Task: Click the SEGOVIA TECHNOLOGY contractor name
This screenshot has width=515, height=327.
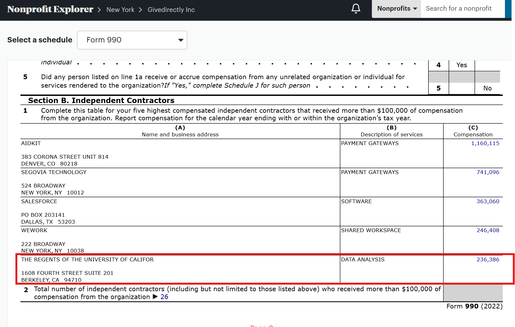Action: click(54, 172)
